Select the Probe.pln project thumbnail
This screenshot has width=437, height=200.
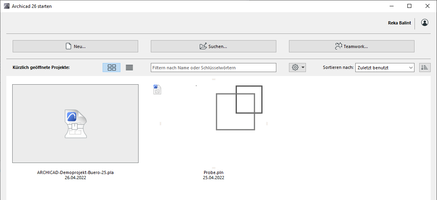[x=214, y=124]
